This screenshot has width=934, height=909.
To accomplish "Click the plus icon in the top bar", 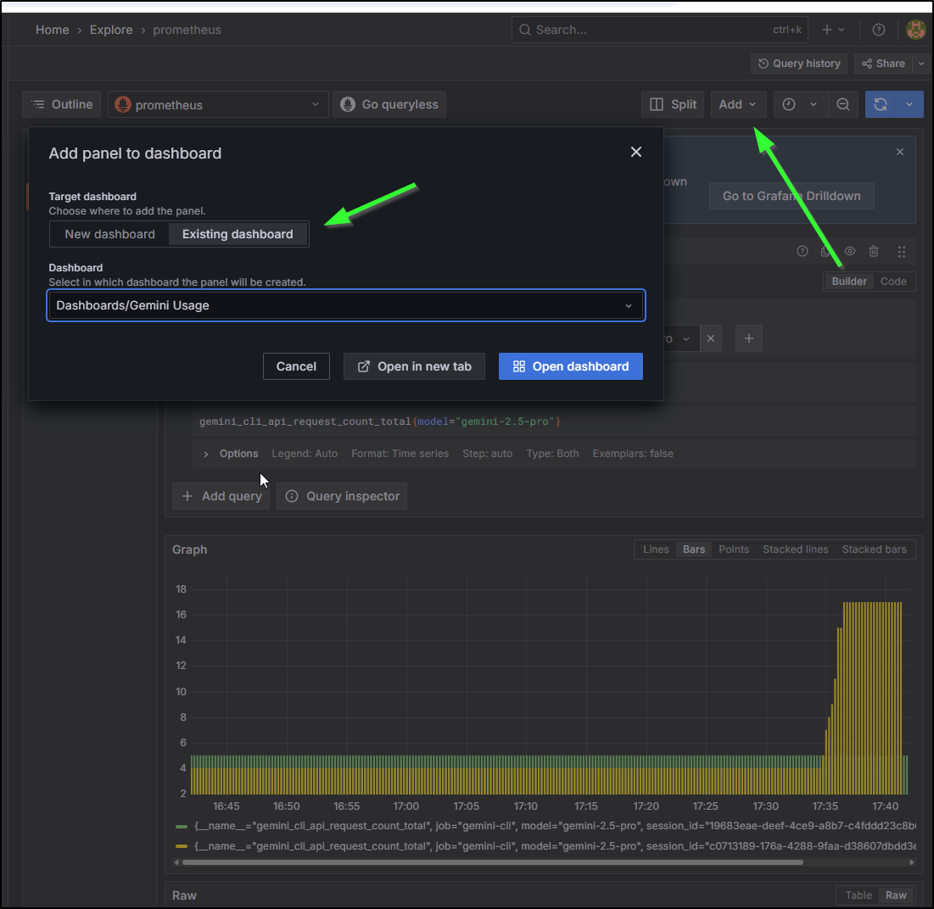I will tap(827, 30).
